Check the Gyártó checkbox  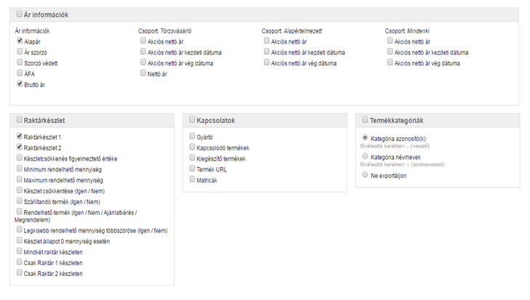tap(193, 136)
